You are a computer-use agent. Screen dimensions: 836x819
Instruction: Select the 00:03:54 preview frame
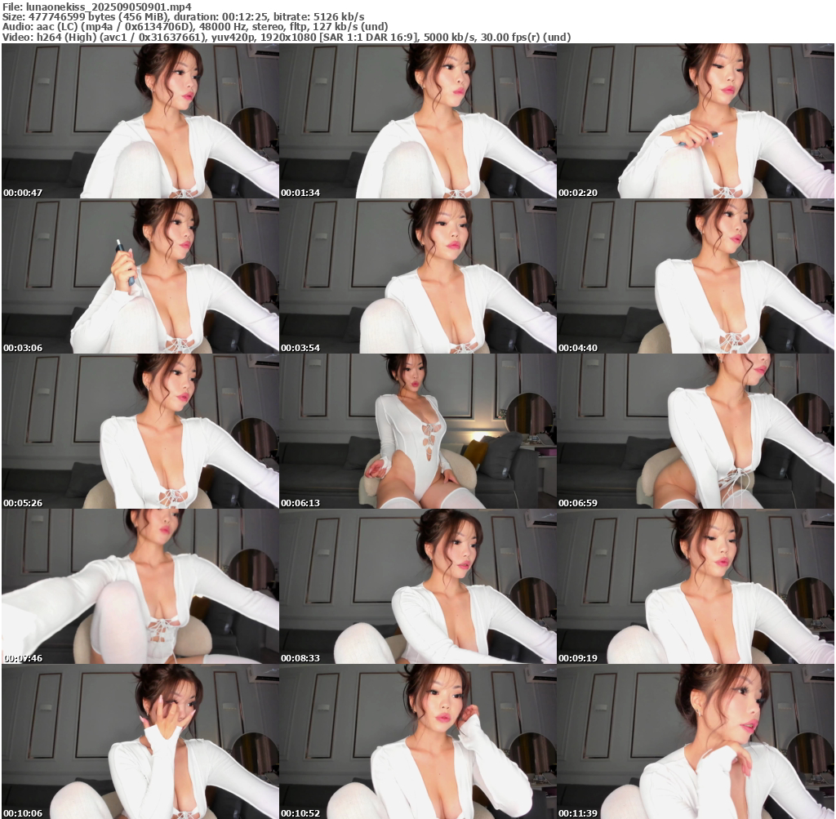pos(418,276)
